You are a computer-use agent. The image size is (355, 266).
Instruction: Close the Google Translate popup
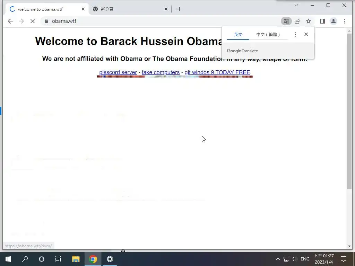point(306,34)
